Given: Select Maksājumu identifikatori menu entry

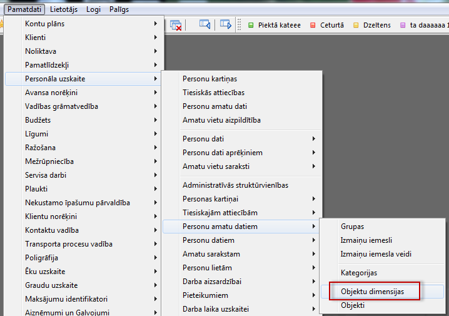Looking at the screenshot, I should click(x=83, y=299).
